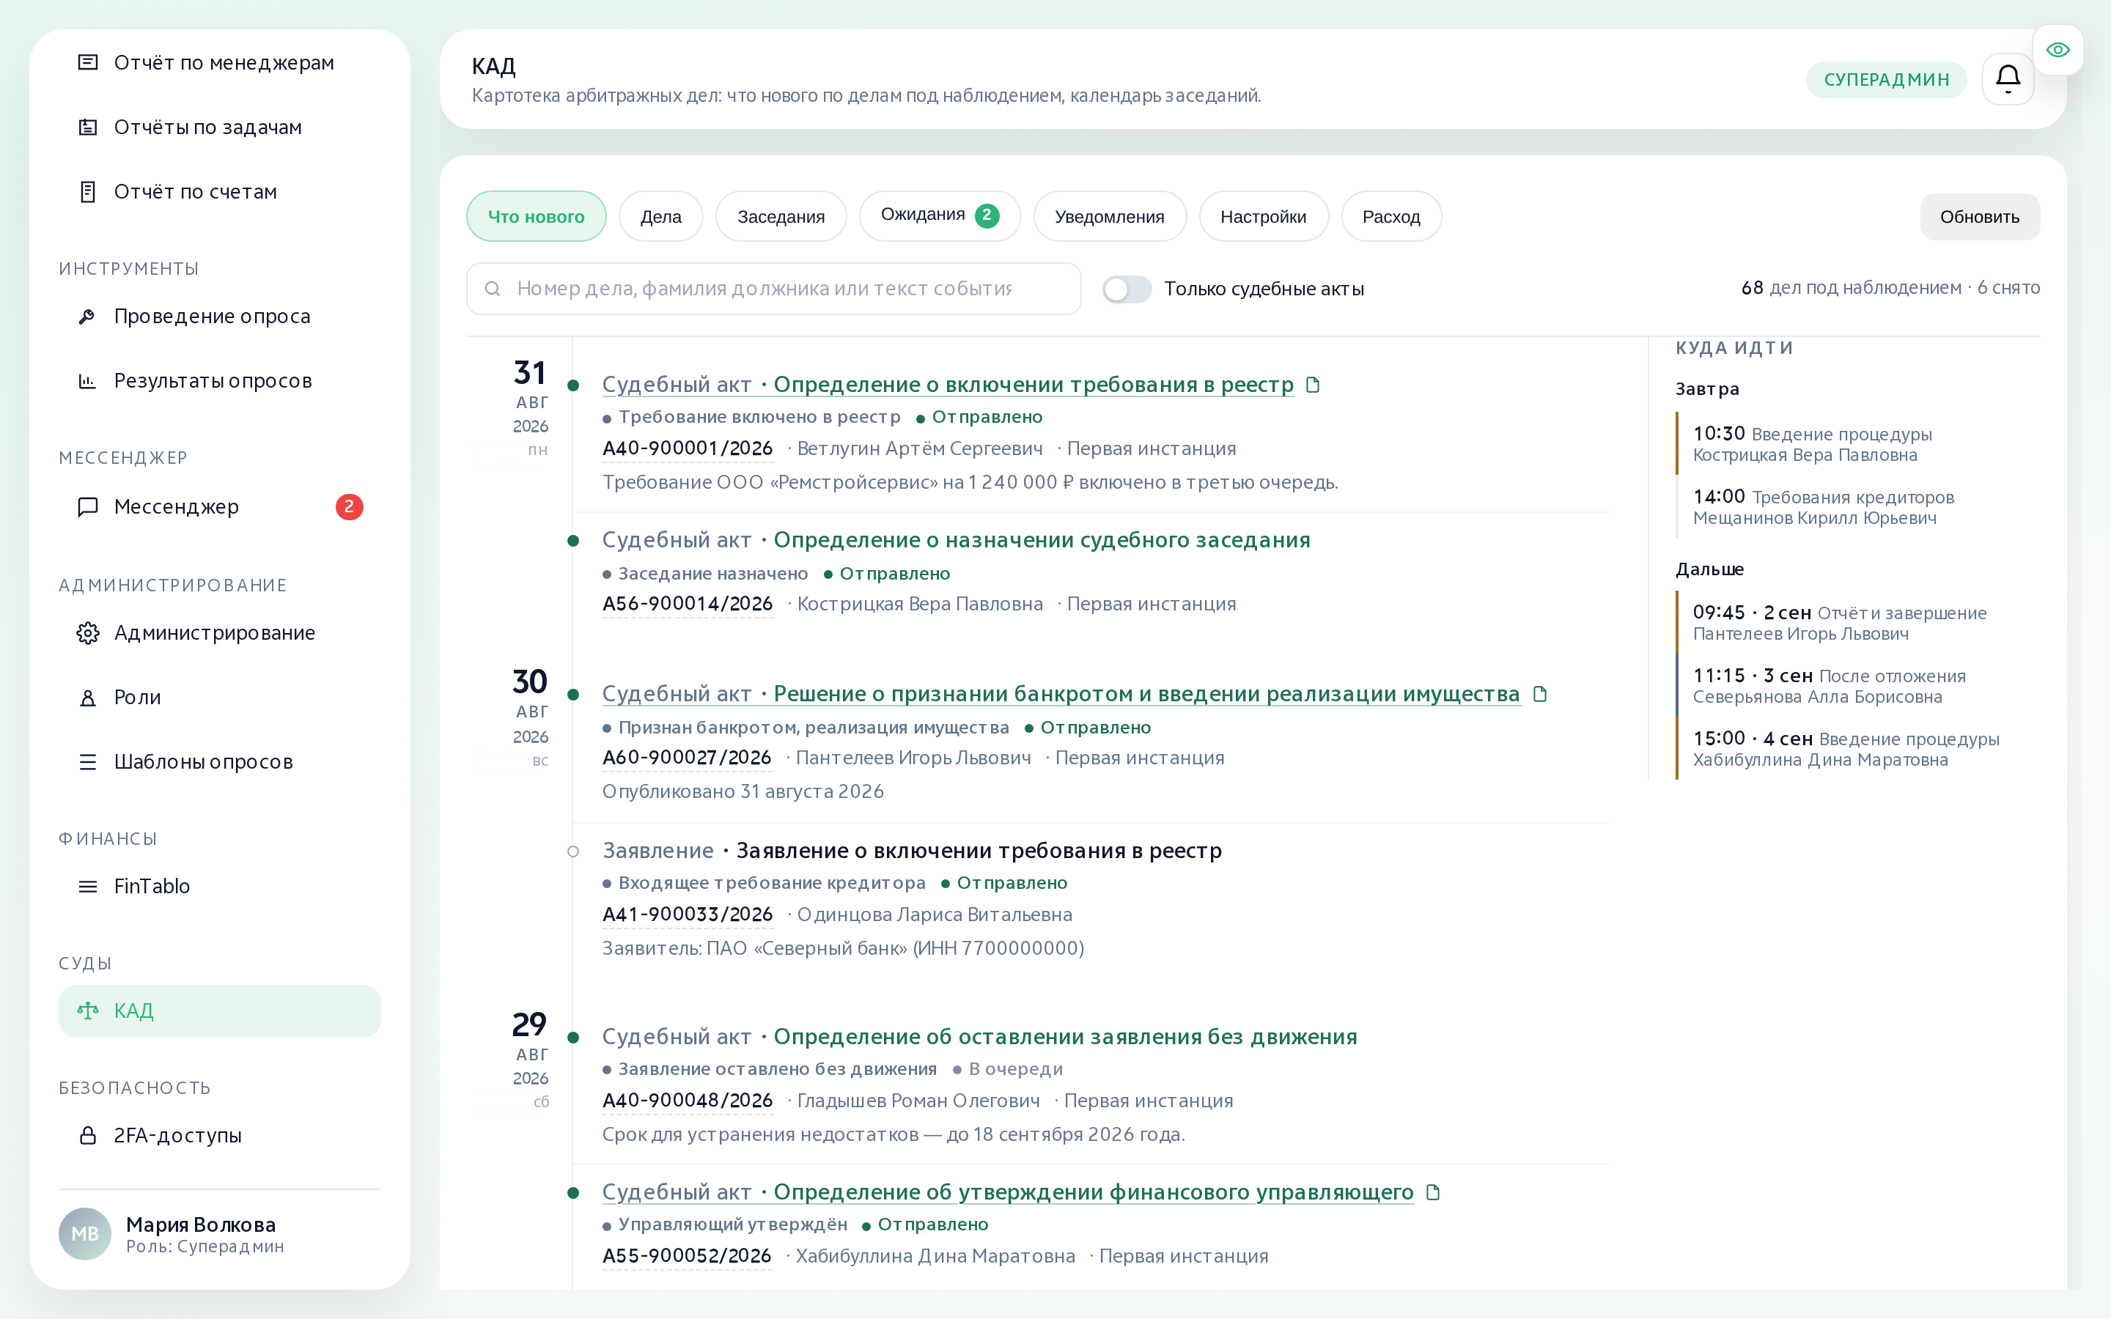The height and width of the screenshot is (1319, 2111).
Task: Focus the case number search field
Action: pos(774,289)
